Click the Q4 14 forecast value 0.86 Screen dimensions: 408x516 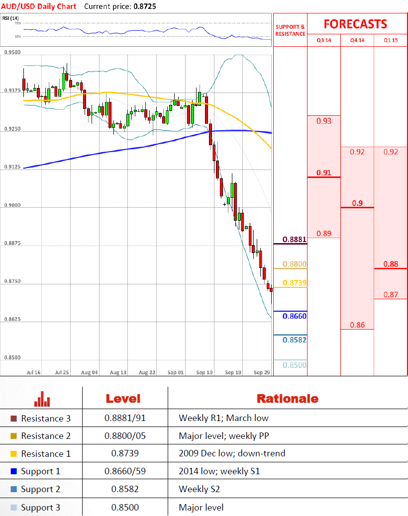pos(357,325)
